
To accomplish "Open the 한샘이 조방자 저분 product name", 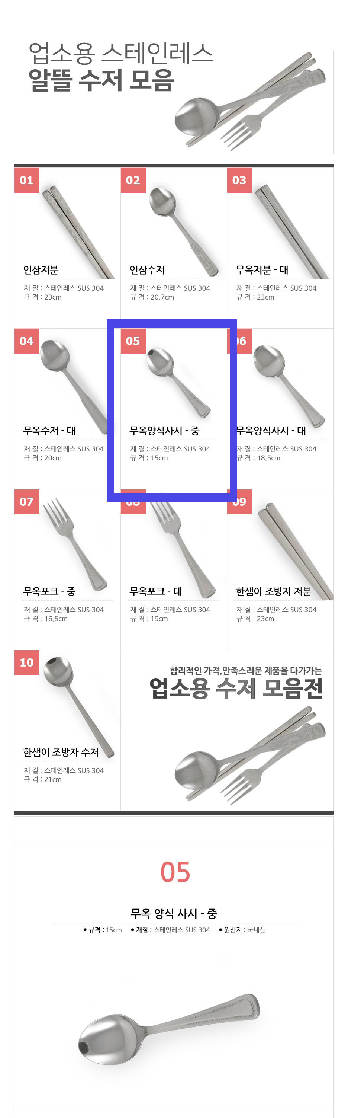I will (274, 591).
